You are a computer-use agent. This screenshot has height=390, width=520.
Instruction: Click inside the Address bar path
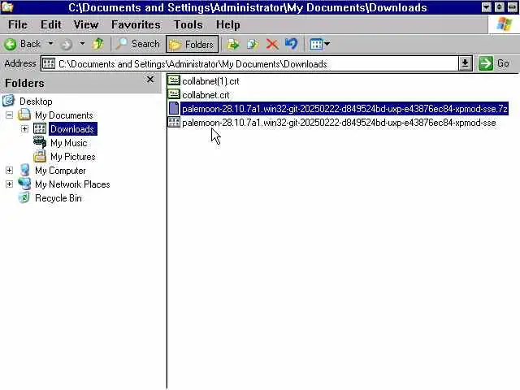tap(249, 63)
